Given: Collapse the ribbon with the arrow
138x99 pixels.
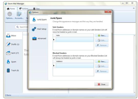Looking at the screenshot, I should (x=134, y=8).
